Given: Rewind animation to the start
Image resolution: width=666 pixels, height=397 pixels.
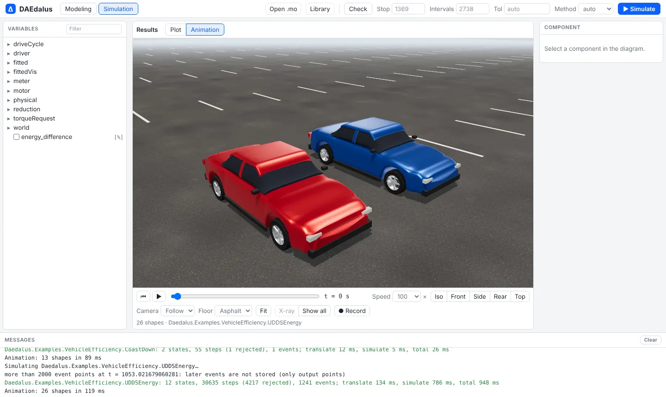Looking at the screenshot, I should click(143, 296).
